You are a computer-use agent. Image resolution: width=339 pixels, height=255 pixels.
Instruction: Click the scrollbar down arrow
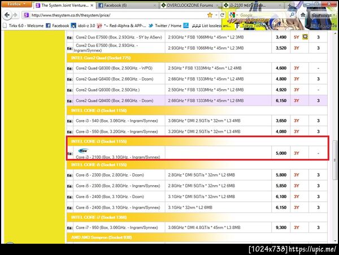pyautogui.click(x=335, y=241)
